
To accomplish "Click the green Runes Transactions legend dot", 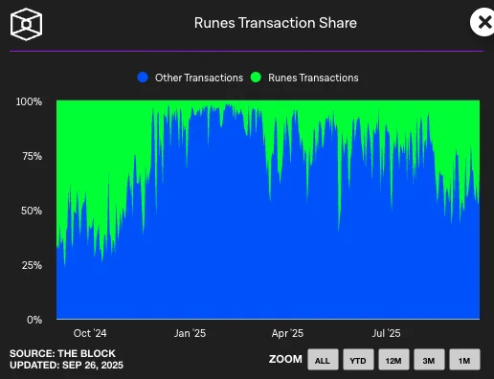I will 256,78.
